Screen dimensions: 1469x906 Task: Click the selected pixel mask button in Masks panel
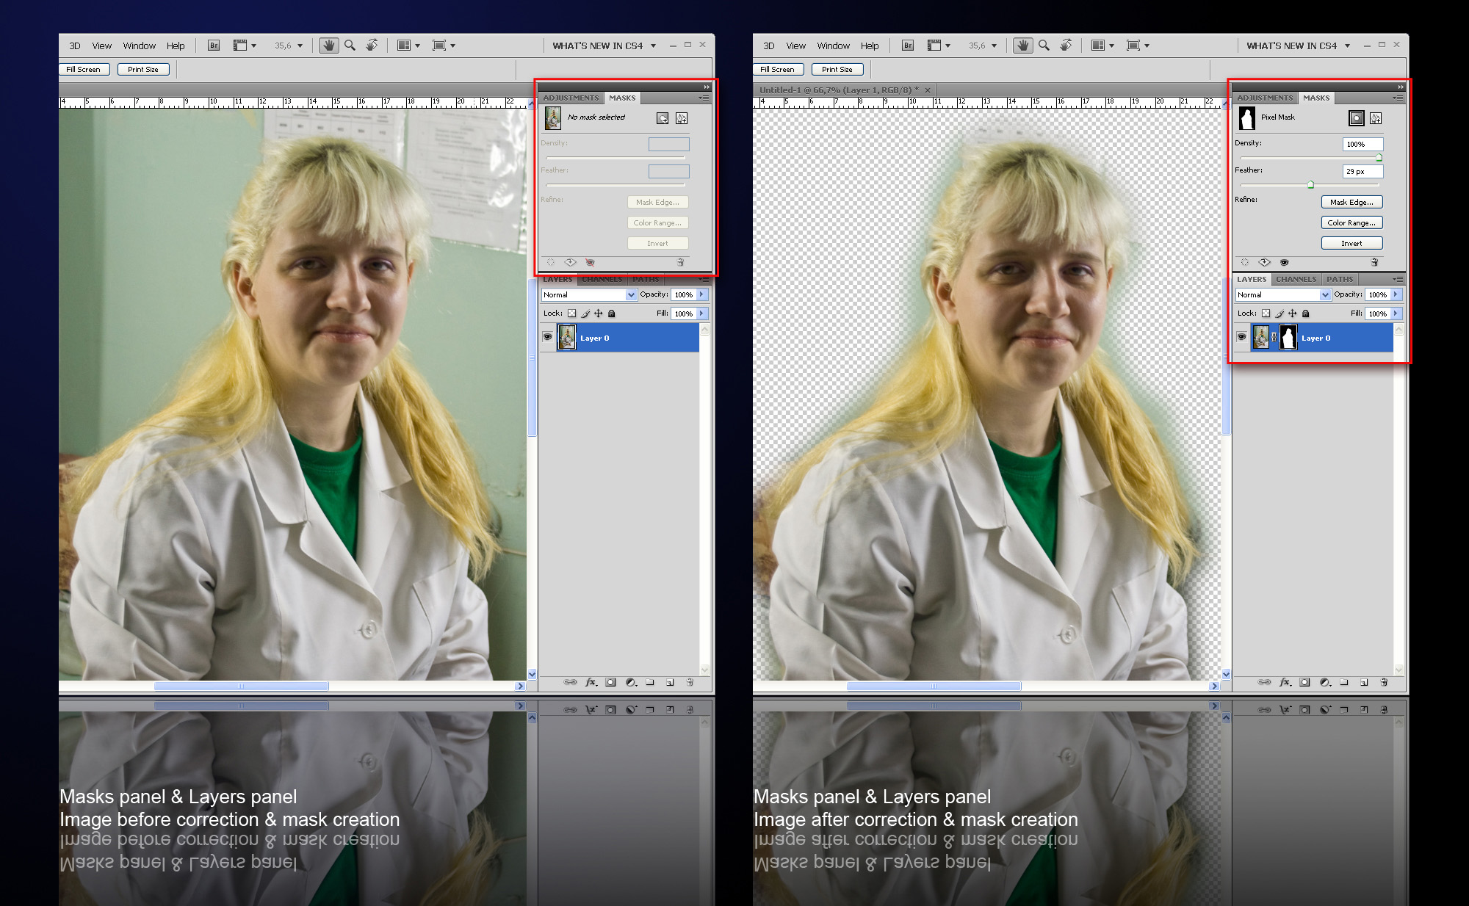pos(1356,118)
